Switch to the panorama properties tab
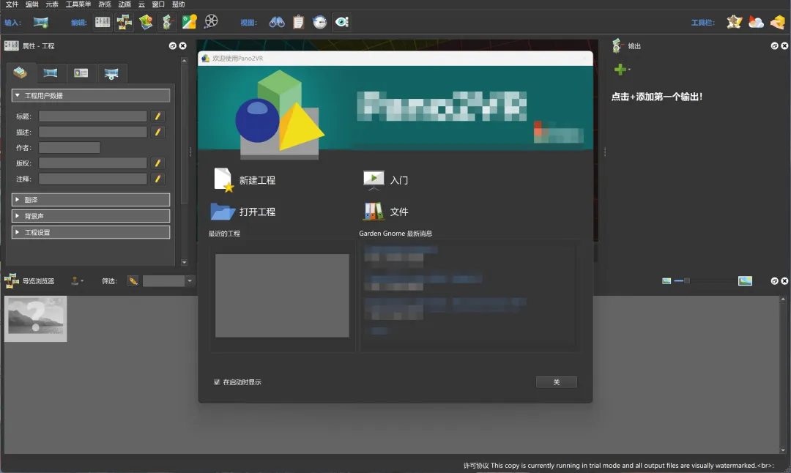The height and width of the screenshot is (473, 791). point(51,73)
